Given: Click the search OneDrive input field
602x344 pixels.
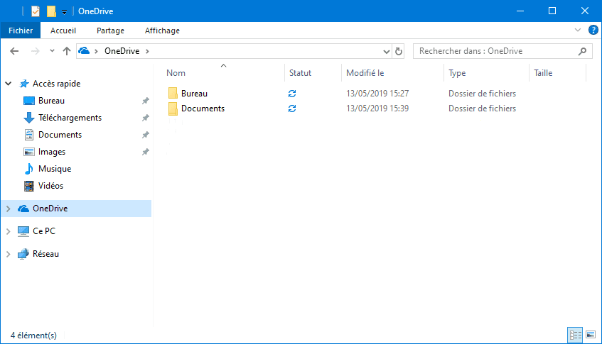Looking at the screenshot, I should coord(494,51).
